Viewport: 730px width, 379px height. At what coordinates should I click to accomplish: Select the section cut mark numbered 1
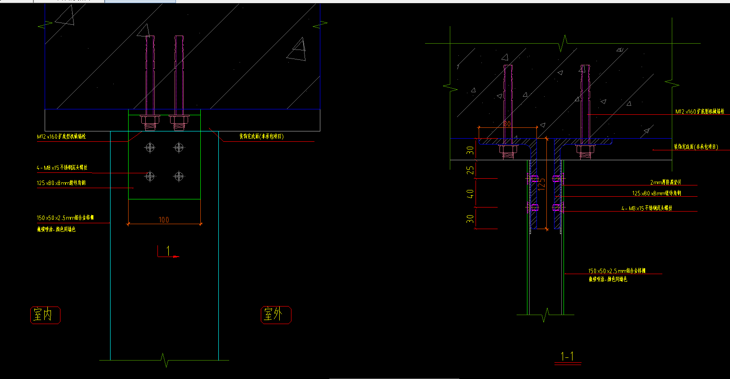[x=168, y=251]
